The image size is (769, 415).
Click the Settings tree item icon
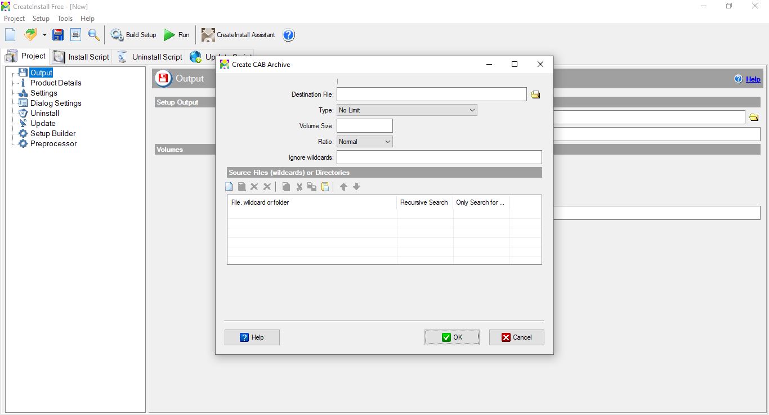tap(23, 93)
